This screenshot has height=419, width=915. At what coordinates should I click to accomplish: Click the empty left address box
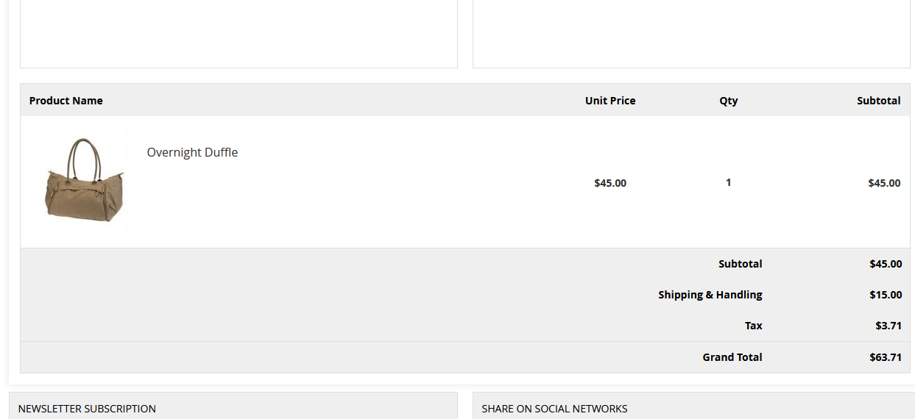point(239,33)
